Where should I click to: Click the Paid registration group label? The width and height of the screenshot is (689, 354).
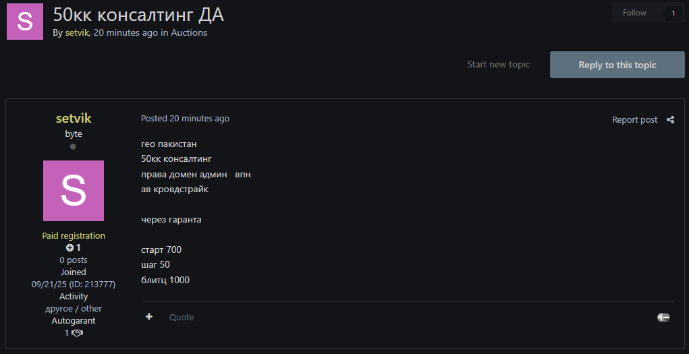click(x=74, y=236)
